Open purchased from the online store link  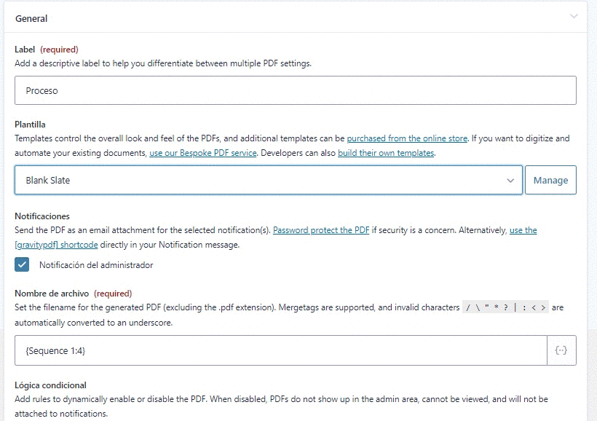pyautogui.click(x=407, y=138)
